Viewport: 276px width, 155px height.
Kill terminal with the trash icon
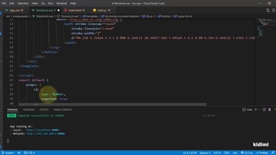click(x=270, y=110)
